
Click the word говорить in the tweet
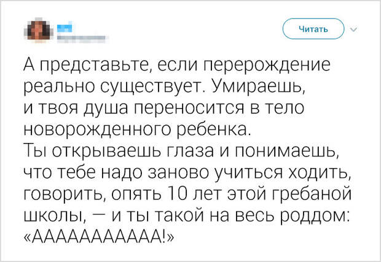66,194
